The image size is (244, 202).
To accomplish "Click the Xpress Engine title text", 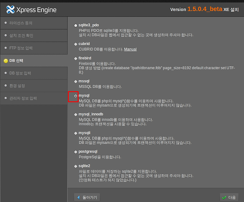I will point(36,10).
